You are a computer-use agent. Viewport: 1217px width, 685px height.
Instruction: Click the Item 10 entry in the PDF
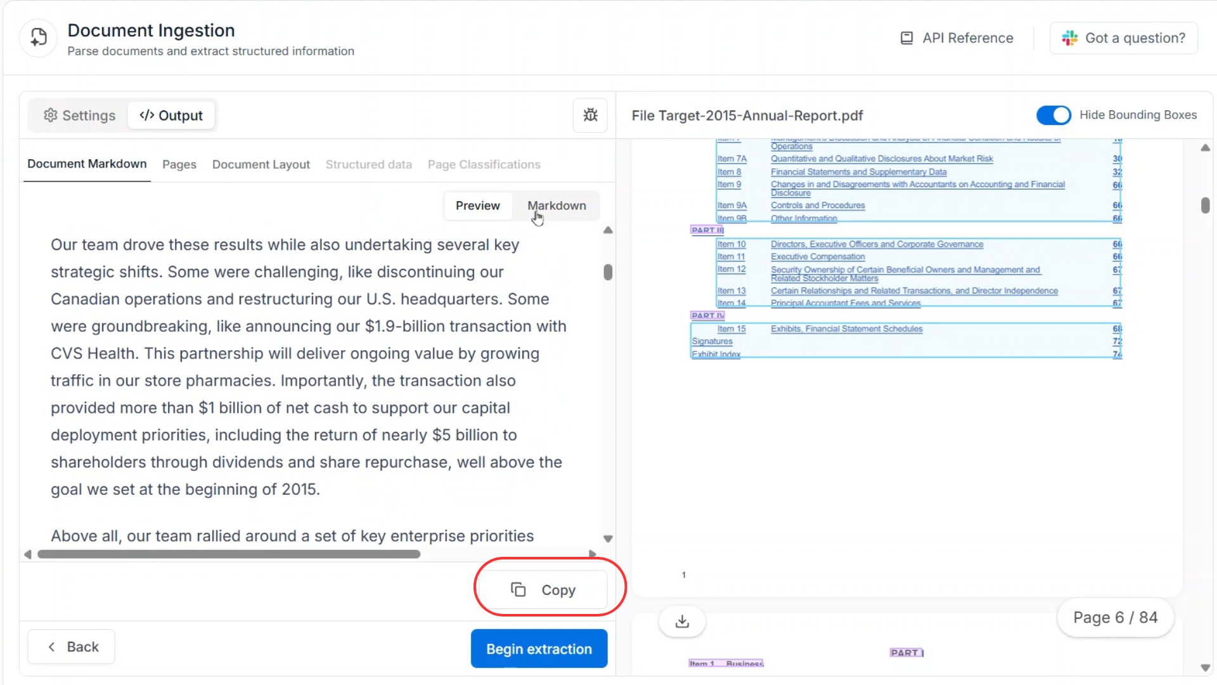(x=731, y=244)
